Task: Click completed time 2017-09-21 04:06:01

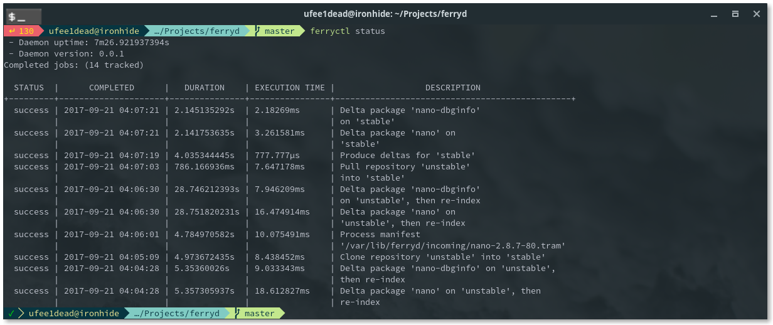Action: point(112,234)
